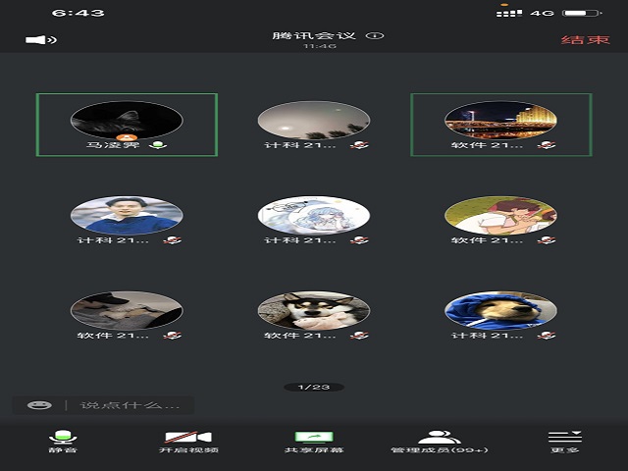Screen dimensions: 628x471
Task: Click the emoji face icon
Action: 39,404
